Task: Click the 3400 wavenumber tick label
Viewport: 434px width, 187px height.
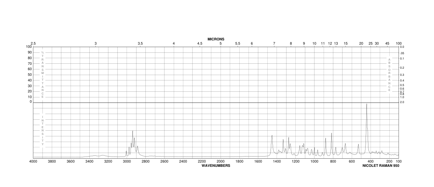Action: pyautogui.click(x=89, y=161)
